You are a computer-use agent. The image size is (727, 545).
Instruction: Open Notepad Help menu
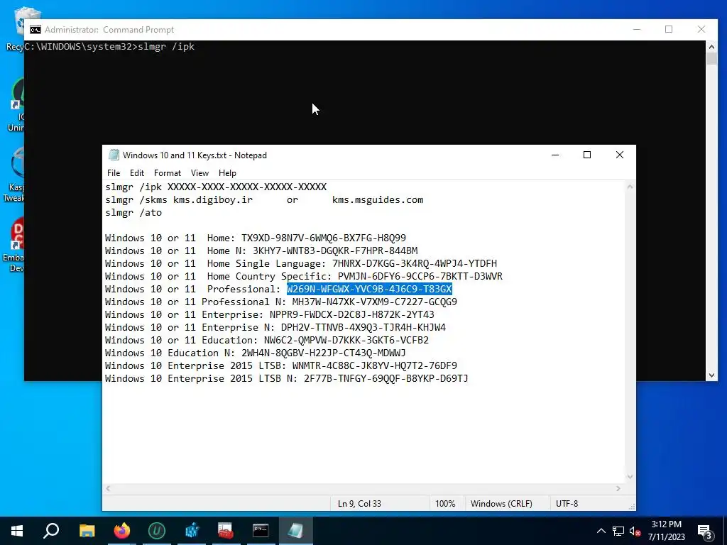point(227,173)
